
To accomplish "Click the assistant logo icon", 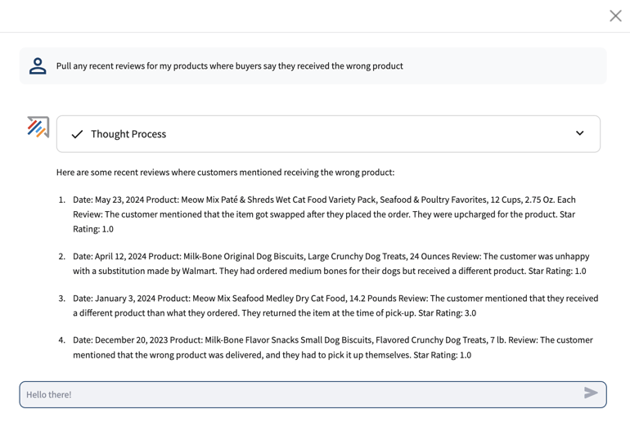I will click(38, 127).
